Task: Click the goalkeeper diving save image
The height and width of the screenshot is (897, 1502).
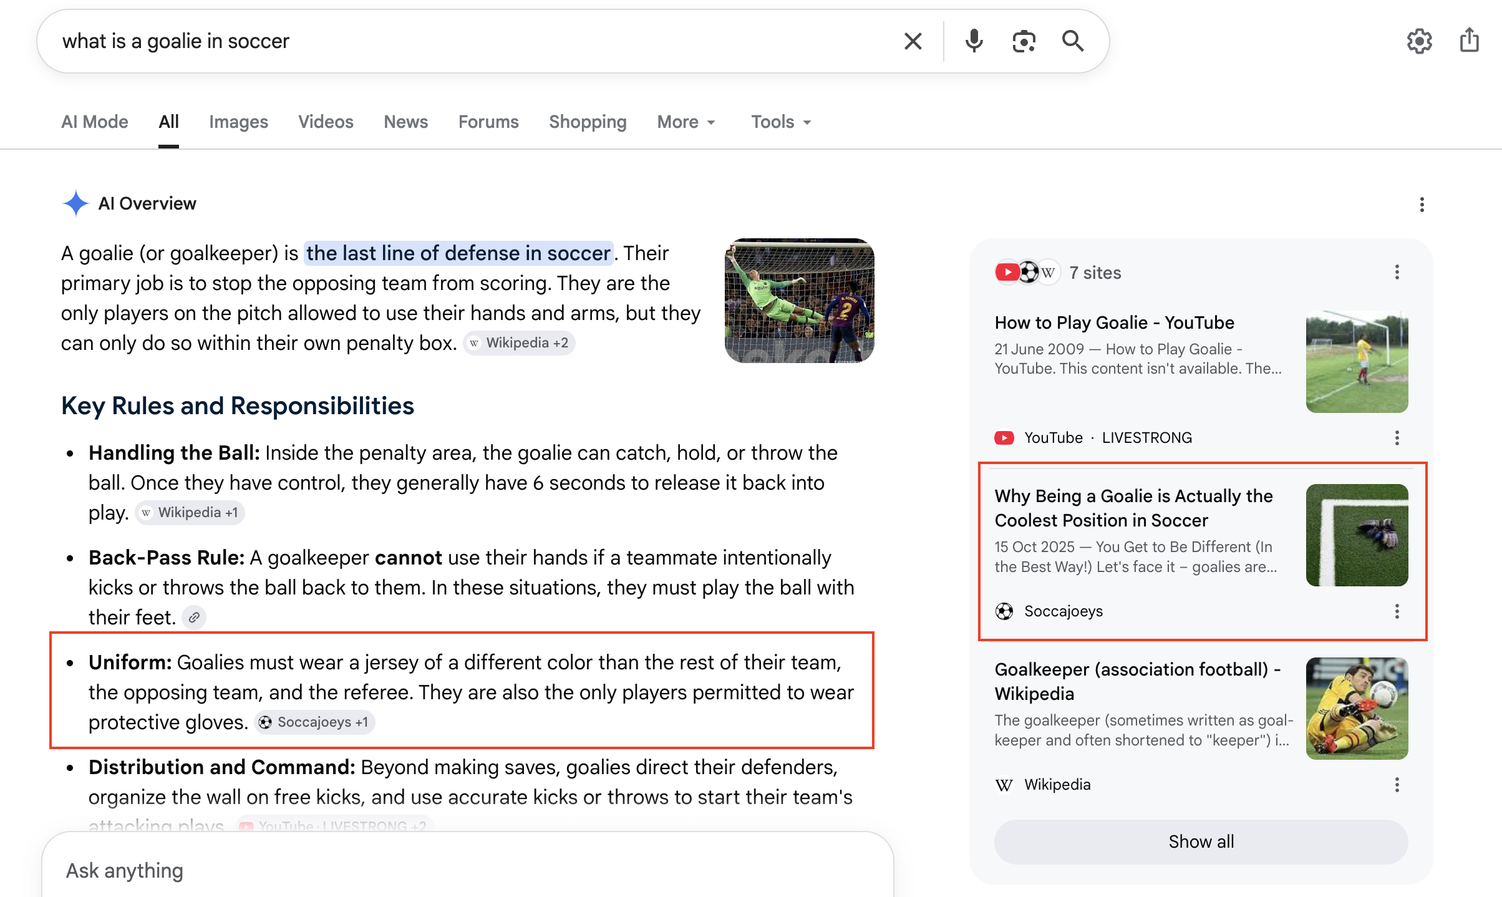Action: coord(799,301)
